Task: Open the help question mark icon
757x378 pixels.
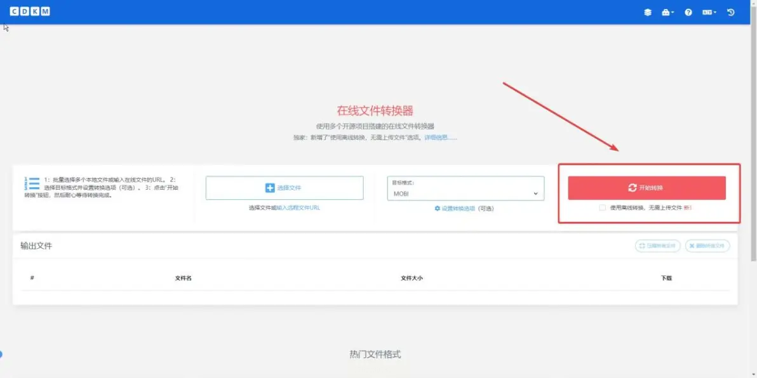Action: tap(688, 13)
